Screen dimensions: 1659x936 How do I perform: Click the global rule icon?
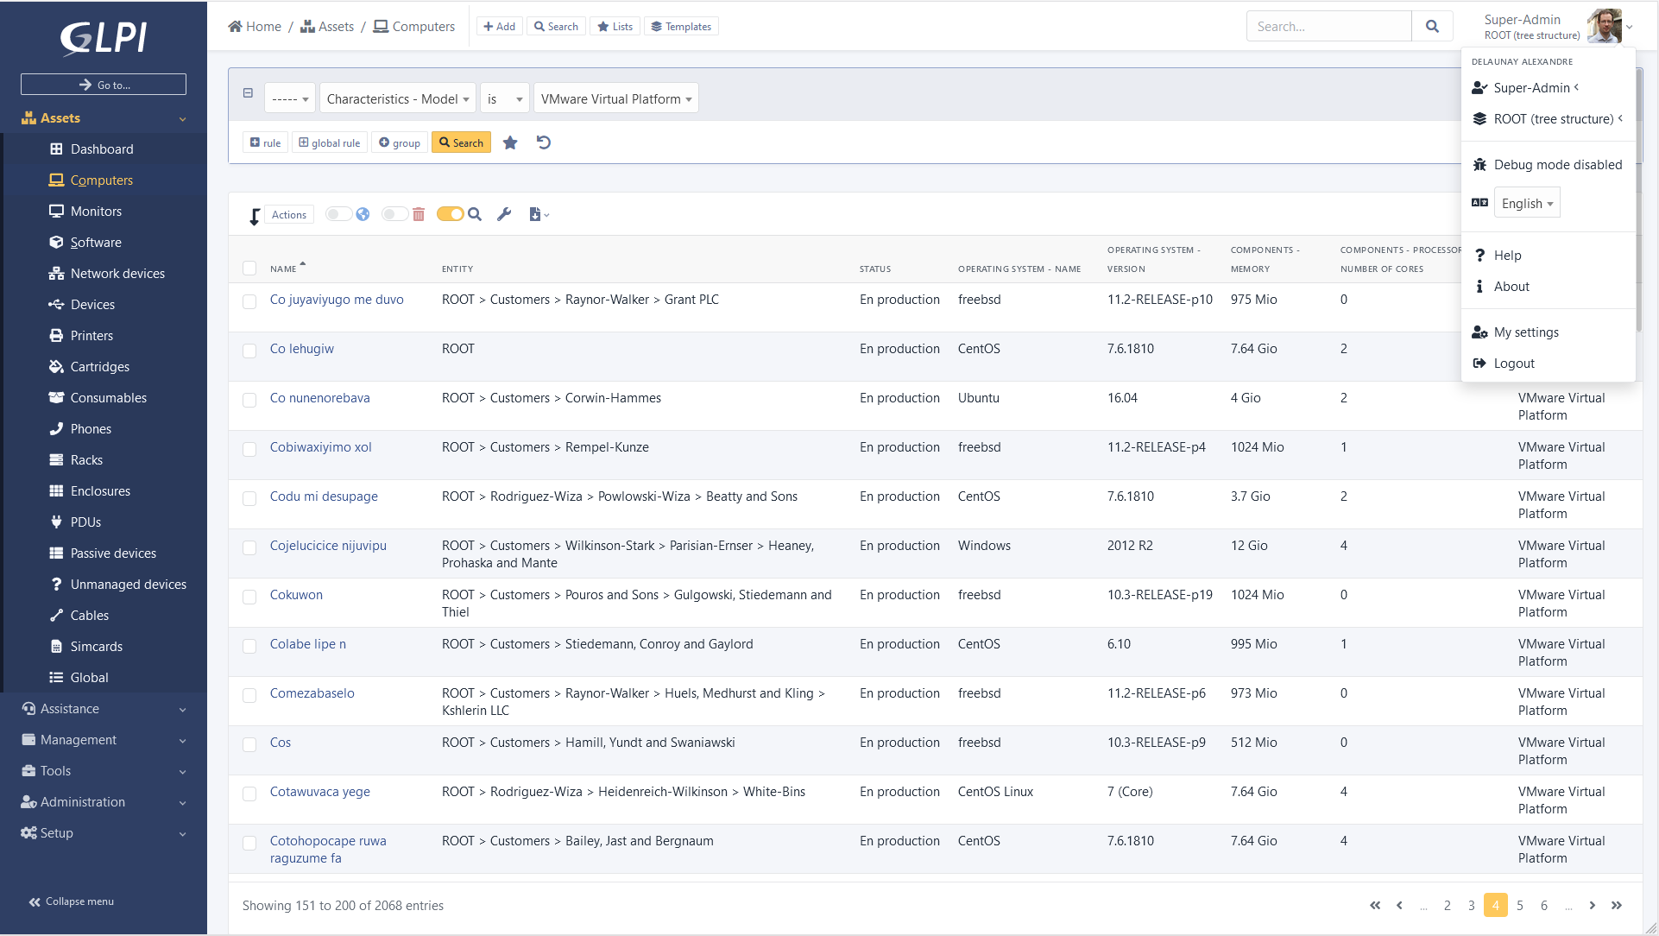click(328, 142)
